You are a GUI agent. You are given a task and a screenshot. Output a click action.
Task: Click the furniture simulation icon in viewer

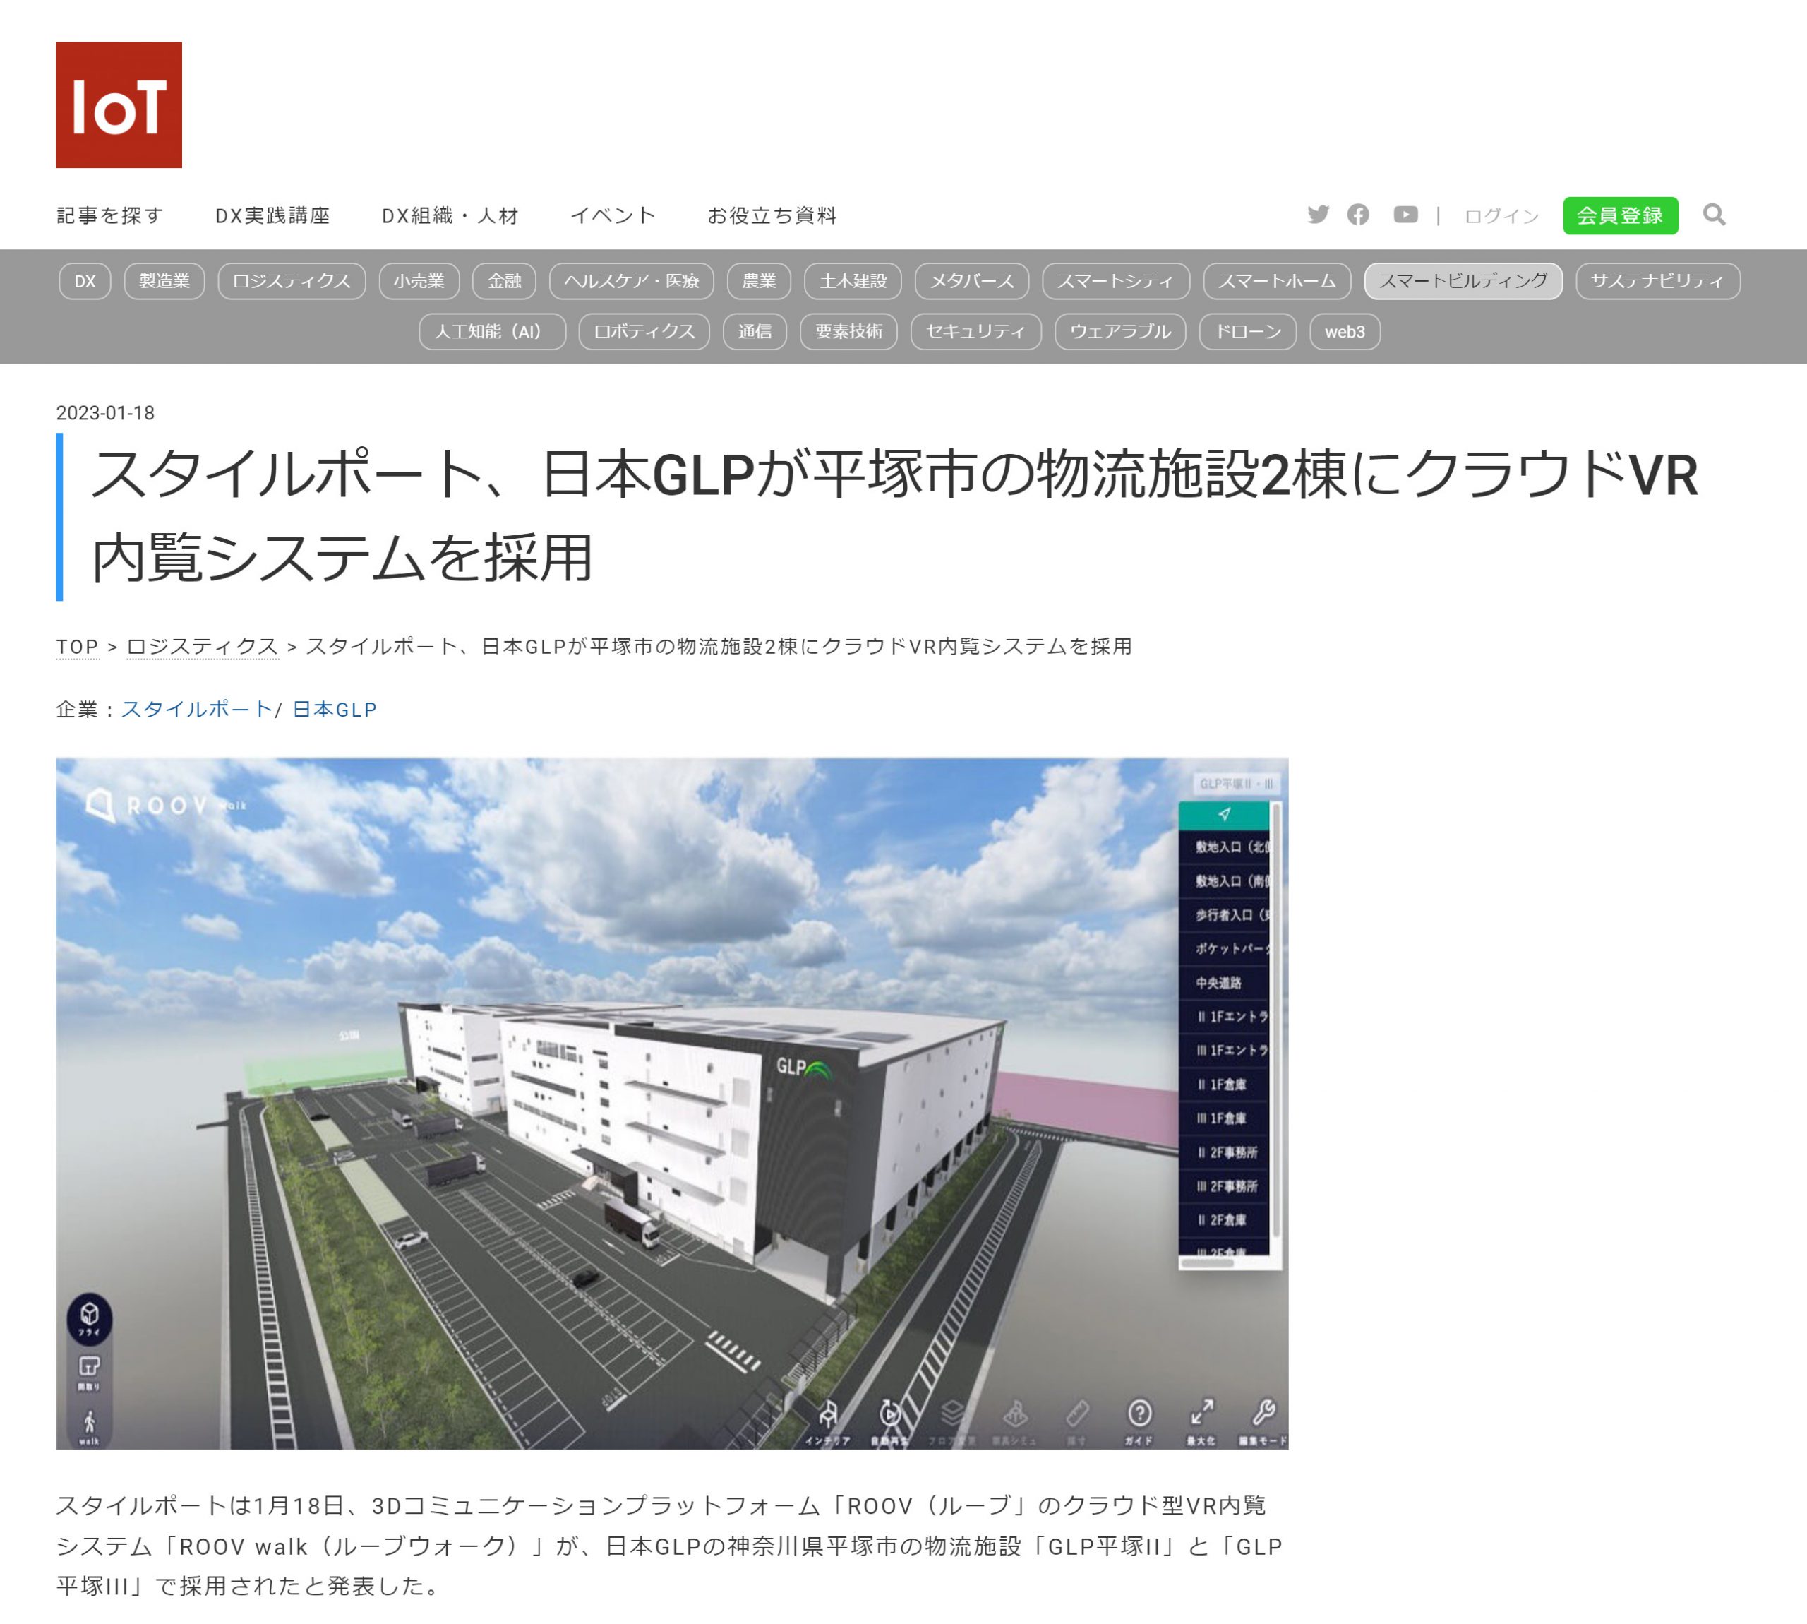pos(1015,1421)
